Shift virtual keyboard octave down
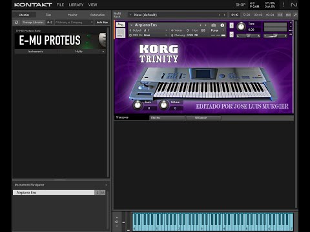Screen dimensions: 310x232 (x=117, y=226)
